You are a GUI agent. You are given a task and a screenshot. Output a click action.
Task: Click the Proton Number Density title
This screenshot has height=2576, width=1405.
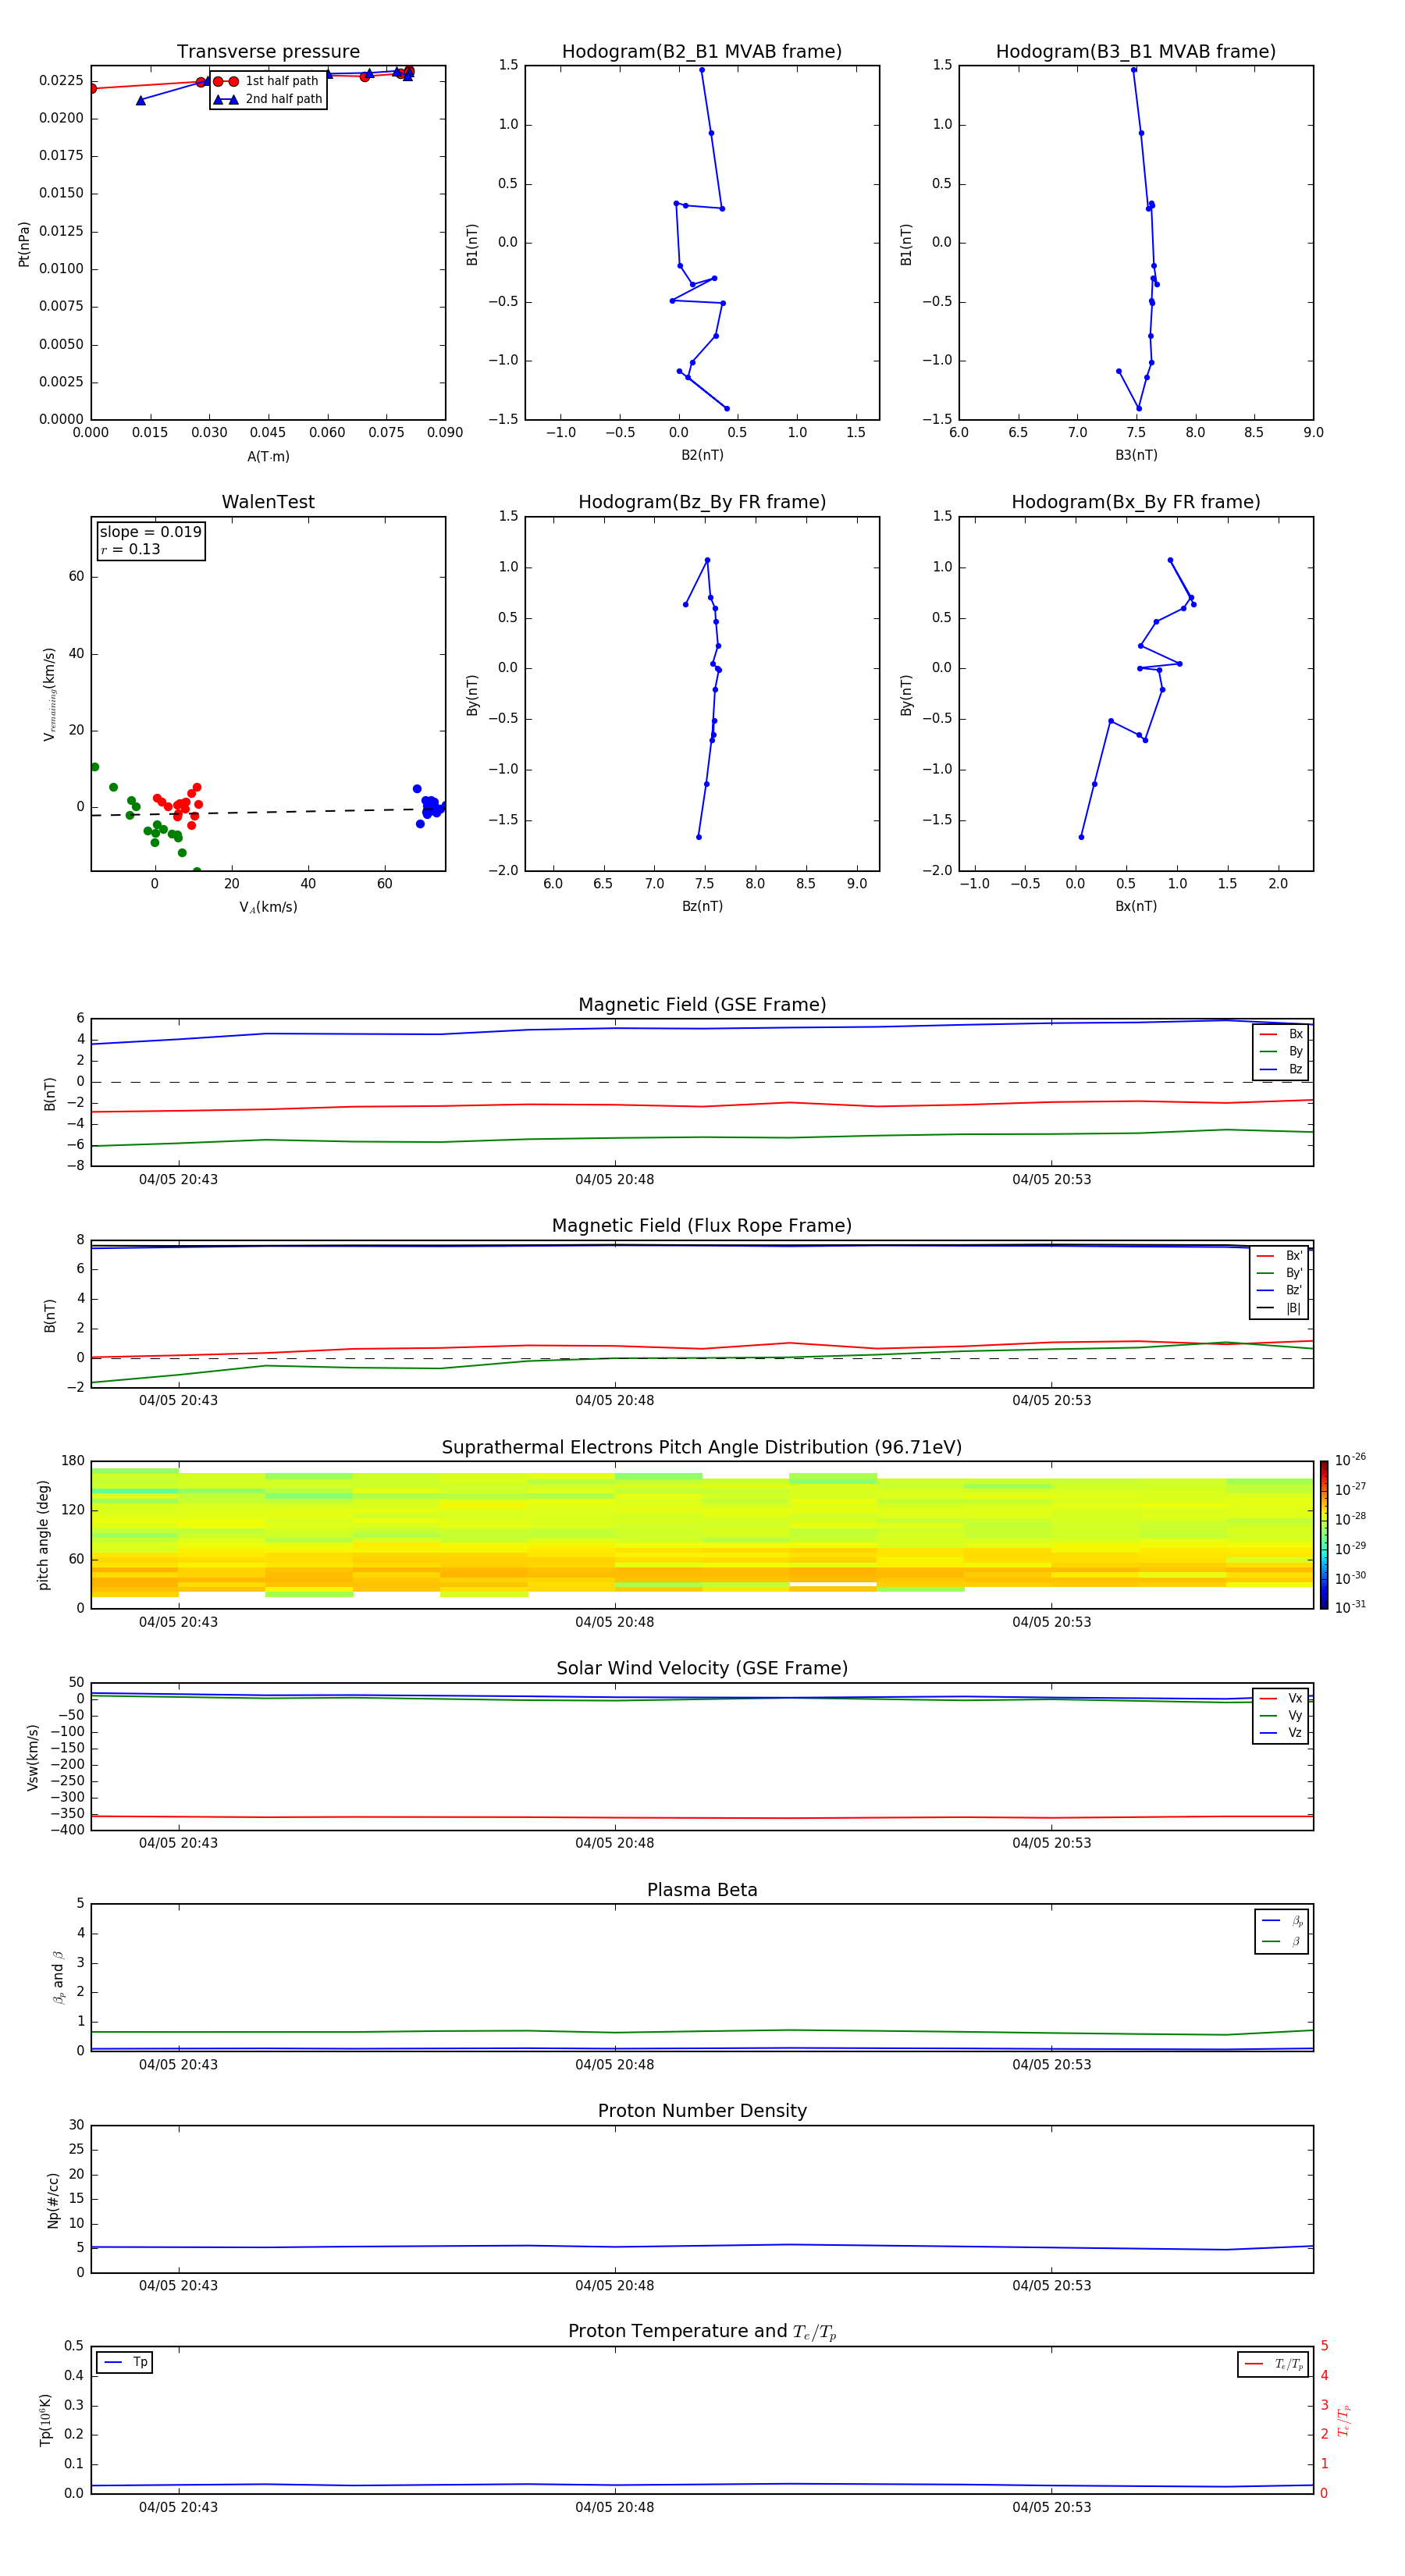coord(701,2110)
